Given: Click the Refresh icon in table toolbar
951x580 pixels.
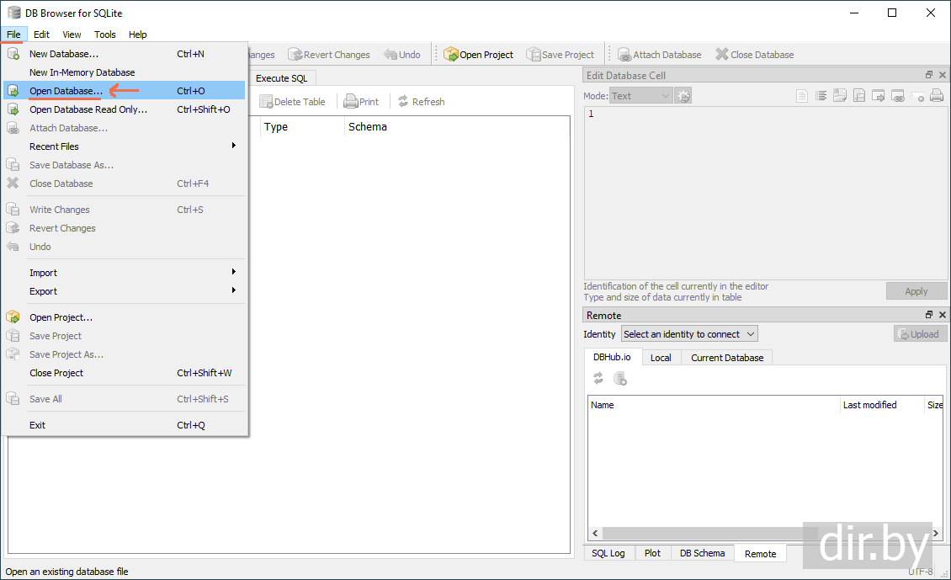Looking at the screenshot, I should point(403,102).
